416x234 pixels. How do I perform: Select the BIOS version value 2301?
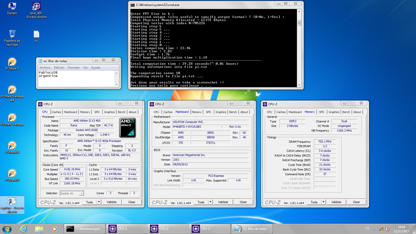(210, 160)
